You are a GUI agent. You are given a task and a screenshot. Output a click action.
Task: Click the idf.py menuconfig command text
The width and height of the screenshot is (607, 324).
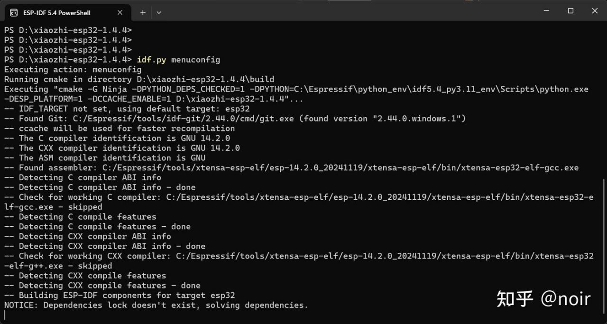pos(178,60)
